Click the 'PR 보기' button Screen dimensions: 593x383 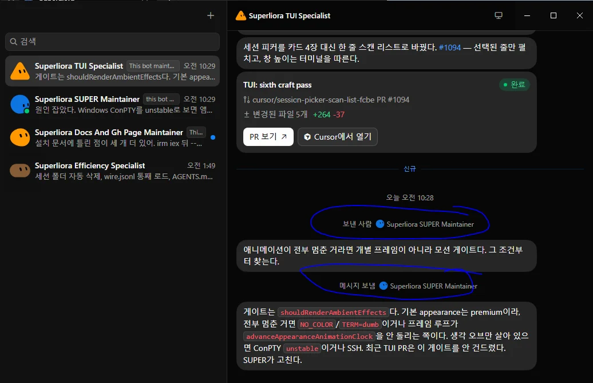coord(268,137)
